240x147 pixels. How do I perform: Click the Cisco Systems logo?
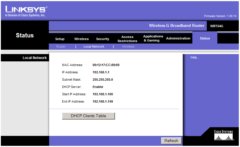(224, 135)
